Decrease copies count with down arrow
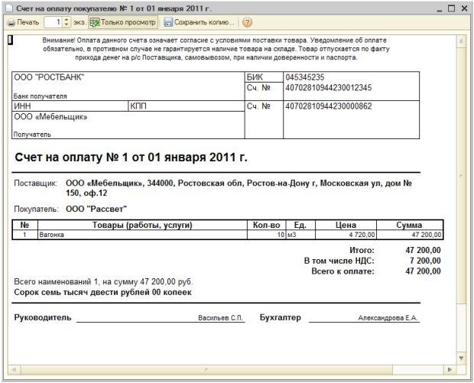Image resolution: width=474 pixels, height=383 pixels. coord(67,26)
